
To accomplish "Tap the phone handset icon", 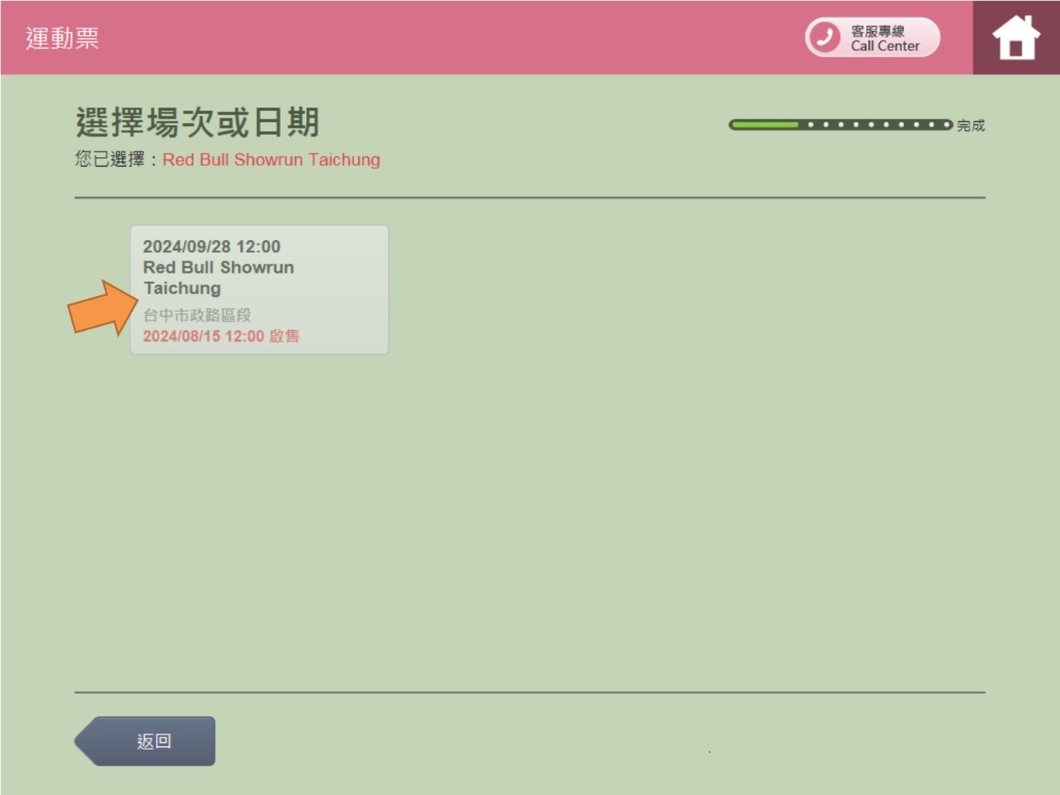I will [825, 37].
